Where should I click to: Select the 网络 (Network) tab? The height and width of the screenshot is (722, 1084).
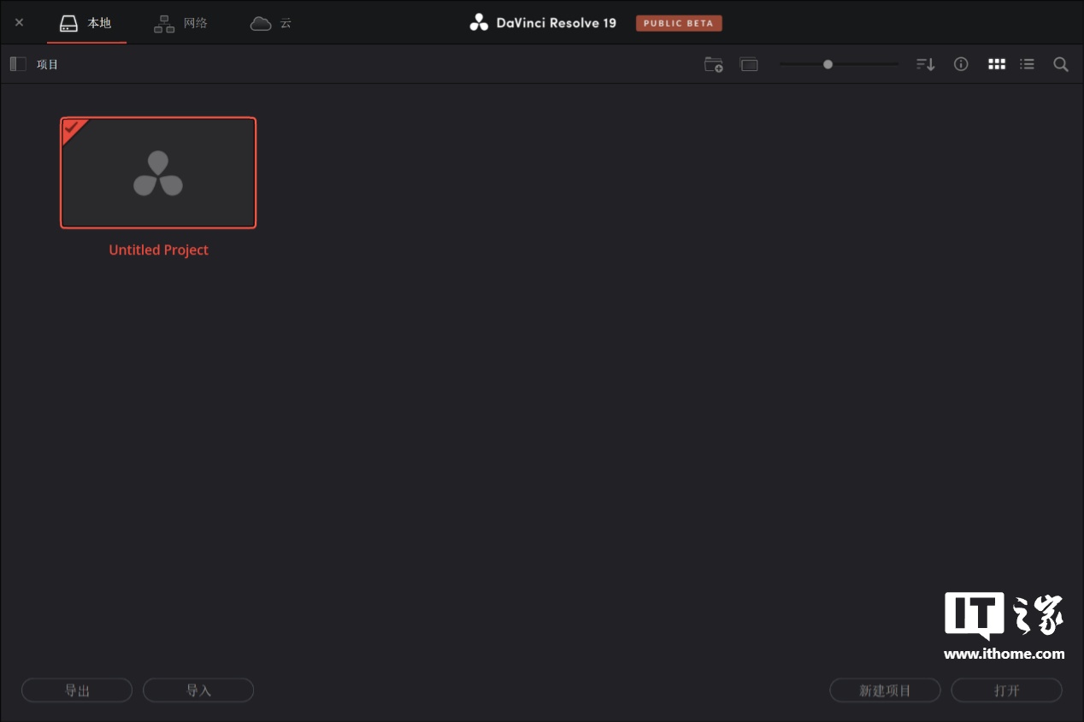point(180,23)
